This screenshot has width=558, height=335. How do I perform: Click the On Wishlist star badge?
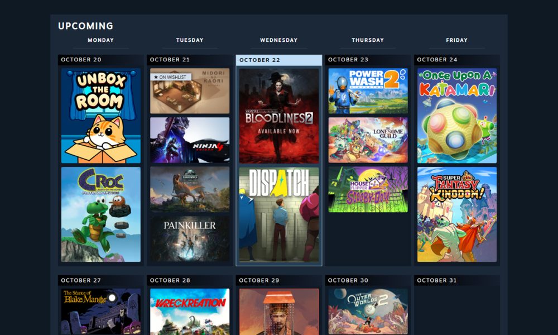pyautogui.click(x=171, y=77)
